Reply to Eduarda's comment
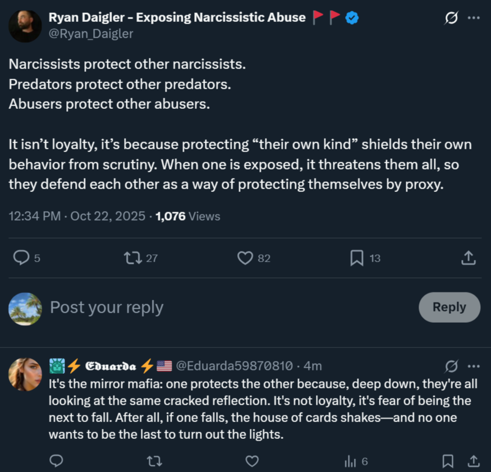Viewport: 491px width, 472px height. click(56, 461)
